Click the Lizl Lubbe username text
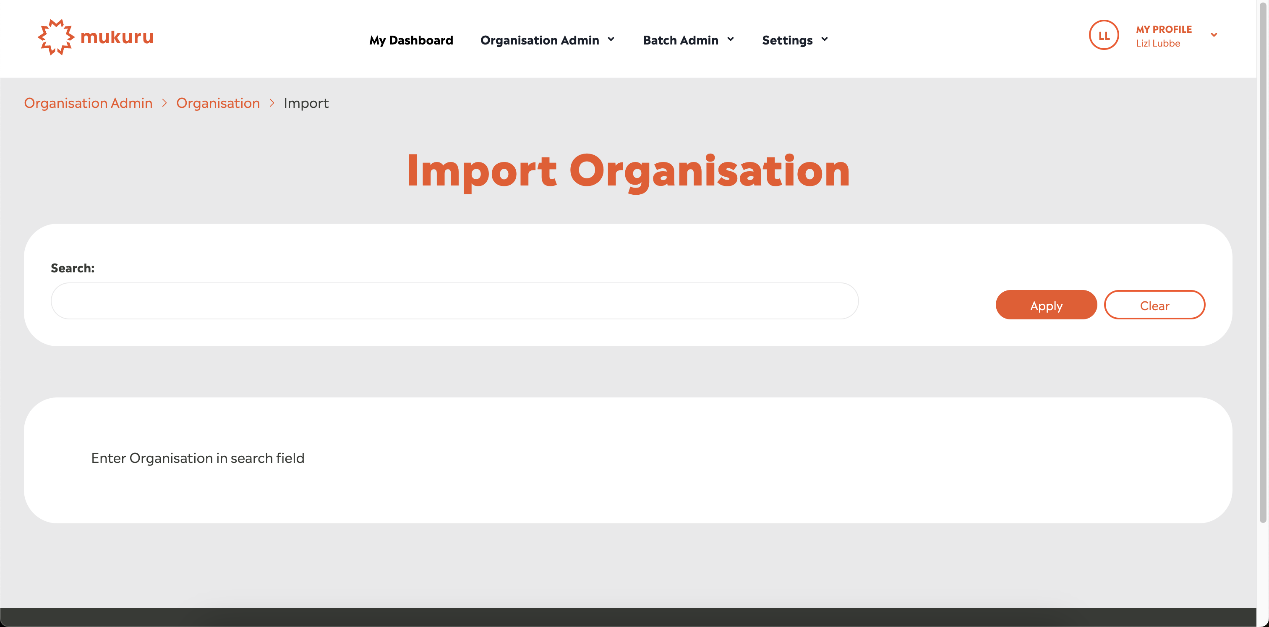This screenshot has width=1269, height=627. (x=1158, y=43)
